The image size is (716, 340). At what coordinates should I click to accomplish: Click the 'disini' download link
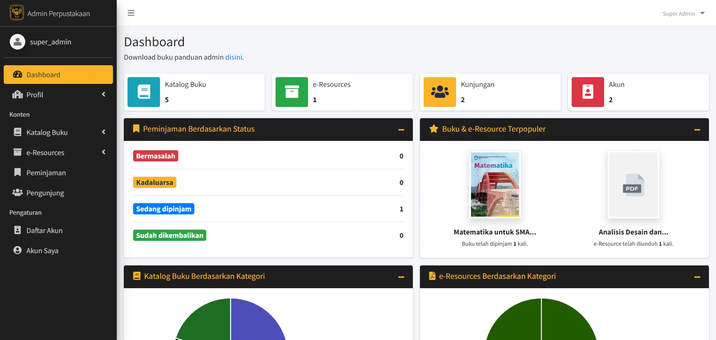tap(233, 57)
